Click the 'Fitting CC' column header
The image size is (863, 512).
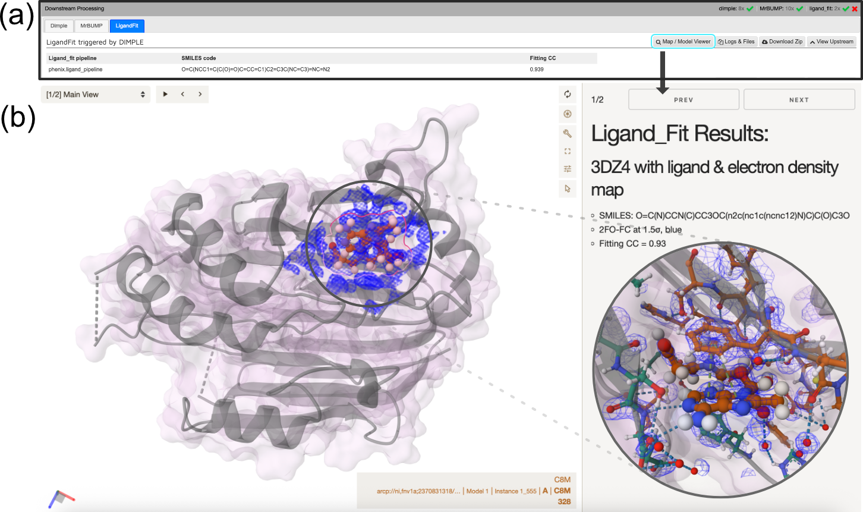pyautogui.click(x=543, y=58)
